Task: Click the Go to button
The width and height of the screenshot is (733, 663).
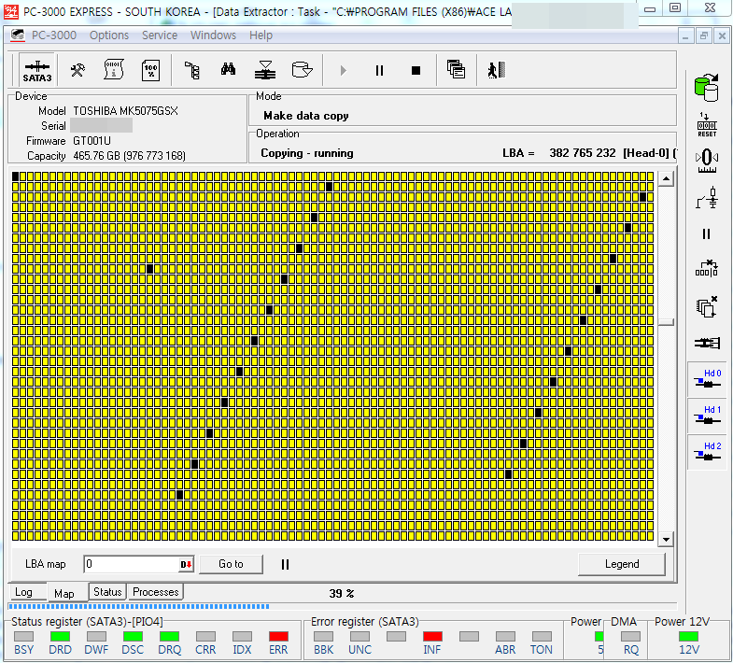Action: (x=231, y=564)
